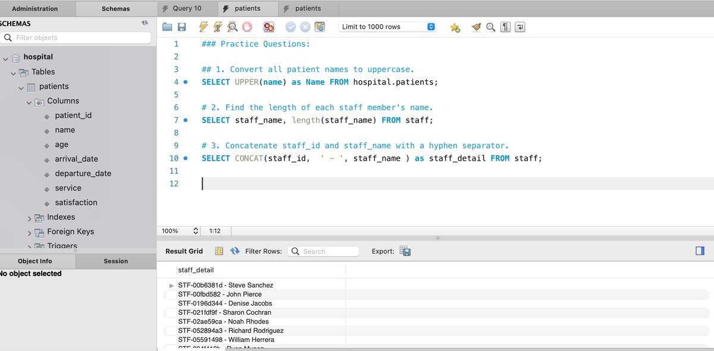Open the Object Info tab
Screen dimensions: 714x351
(35, 261)
